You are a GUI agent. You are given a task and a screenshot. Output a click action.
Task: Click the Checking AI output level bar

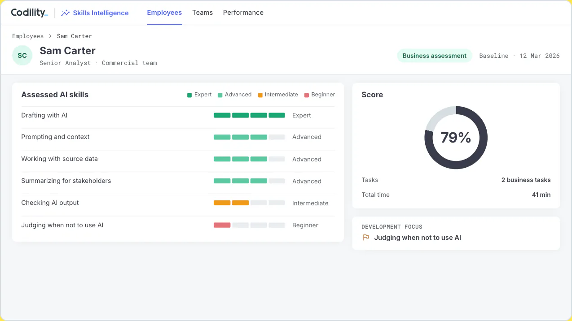[249, 203]
